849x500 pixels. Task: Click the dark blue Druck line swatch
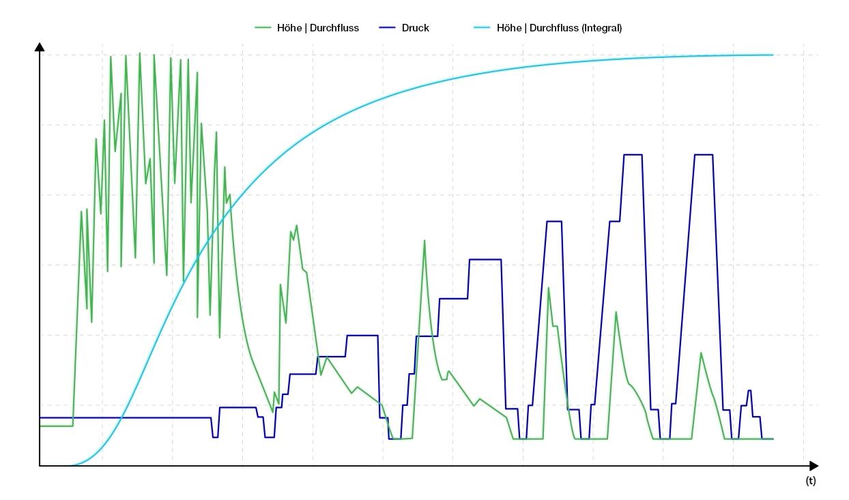388,28
